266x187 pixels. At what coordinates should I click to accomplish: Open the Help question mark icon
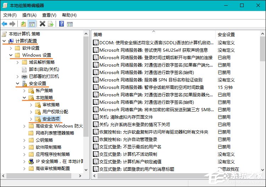(x=61, y=24)
